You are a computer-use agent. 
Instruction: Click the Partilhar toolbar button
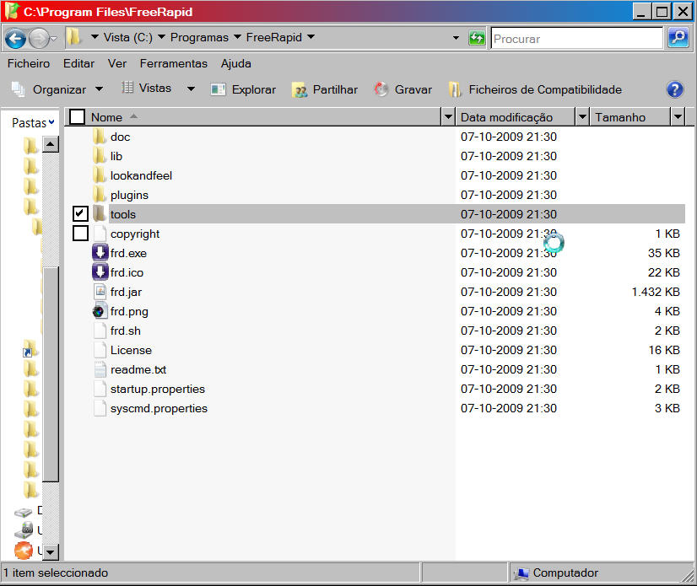click(325, 89)
